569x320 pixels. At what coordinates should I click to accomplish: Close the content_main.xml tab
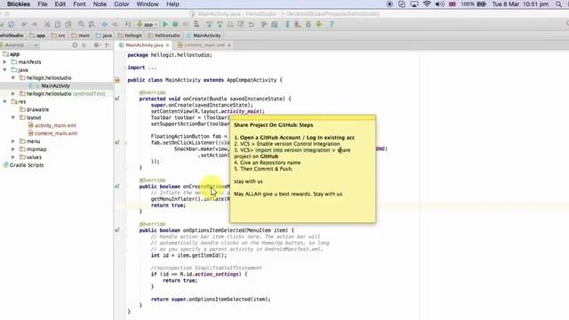point(229,45)
